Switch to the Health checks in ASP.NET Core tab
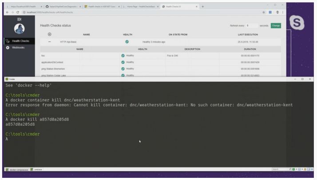Viewport: 317px width, 180px height. (x=102, y=7)
